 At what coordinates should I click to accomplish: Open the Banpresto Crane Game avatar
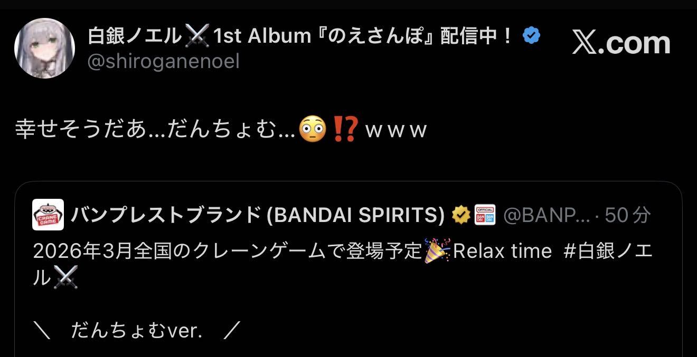(48, 215)
